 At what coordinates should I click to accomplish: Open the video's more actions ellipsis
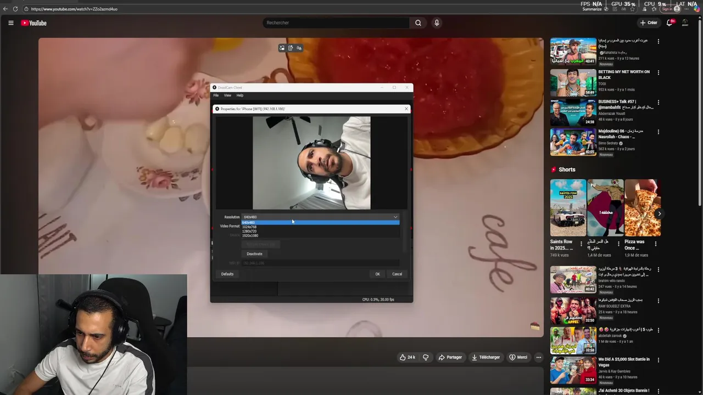point(539,357)
